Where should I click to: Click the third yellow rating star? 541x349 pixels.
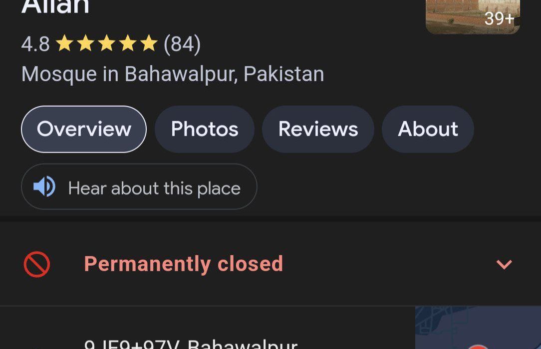coord(107,43)
